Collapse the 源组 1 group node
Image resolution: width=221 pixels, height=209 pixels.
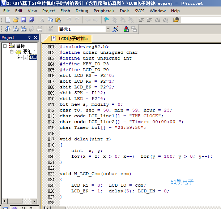pos(12,52)
